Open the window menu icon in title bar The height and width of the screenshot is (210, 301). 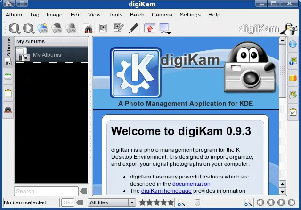click(x=8, y=3)
